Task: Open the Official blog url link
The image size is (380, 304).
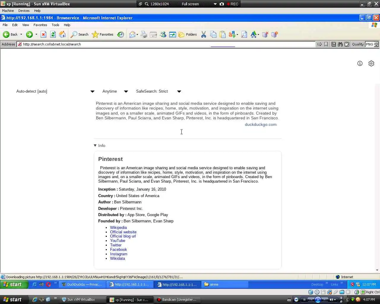Action: coord(123,236)
